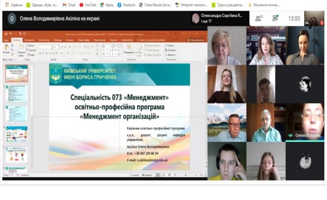Click the PowerPoint save icon in quick access toolbar

[x=6, y=34]
